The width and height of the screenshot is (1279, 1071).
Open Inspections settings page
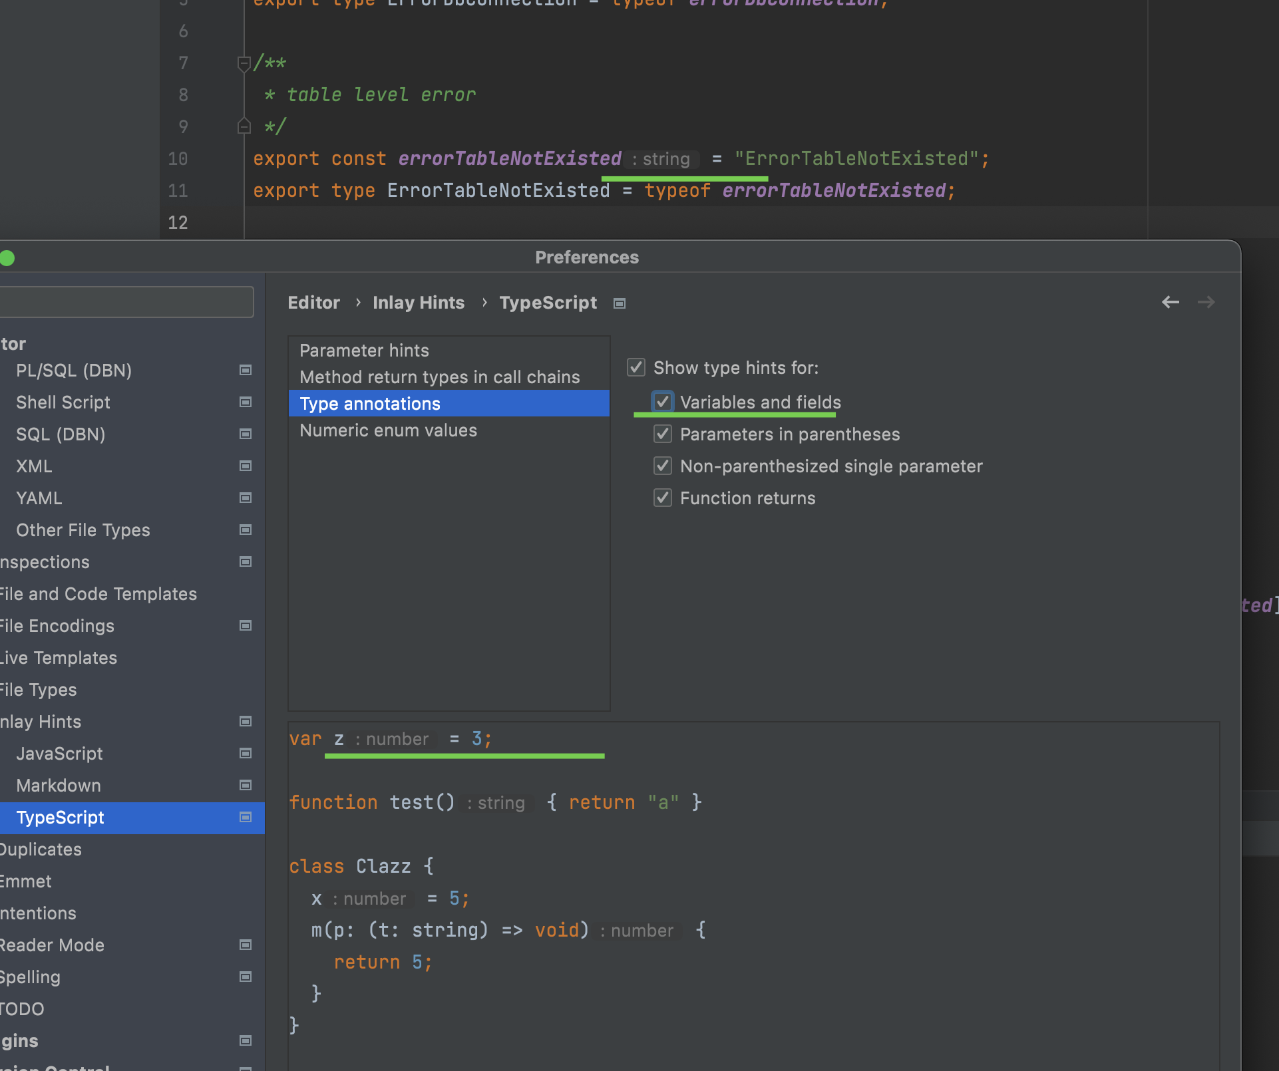tap(45, 562)
